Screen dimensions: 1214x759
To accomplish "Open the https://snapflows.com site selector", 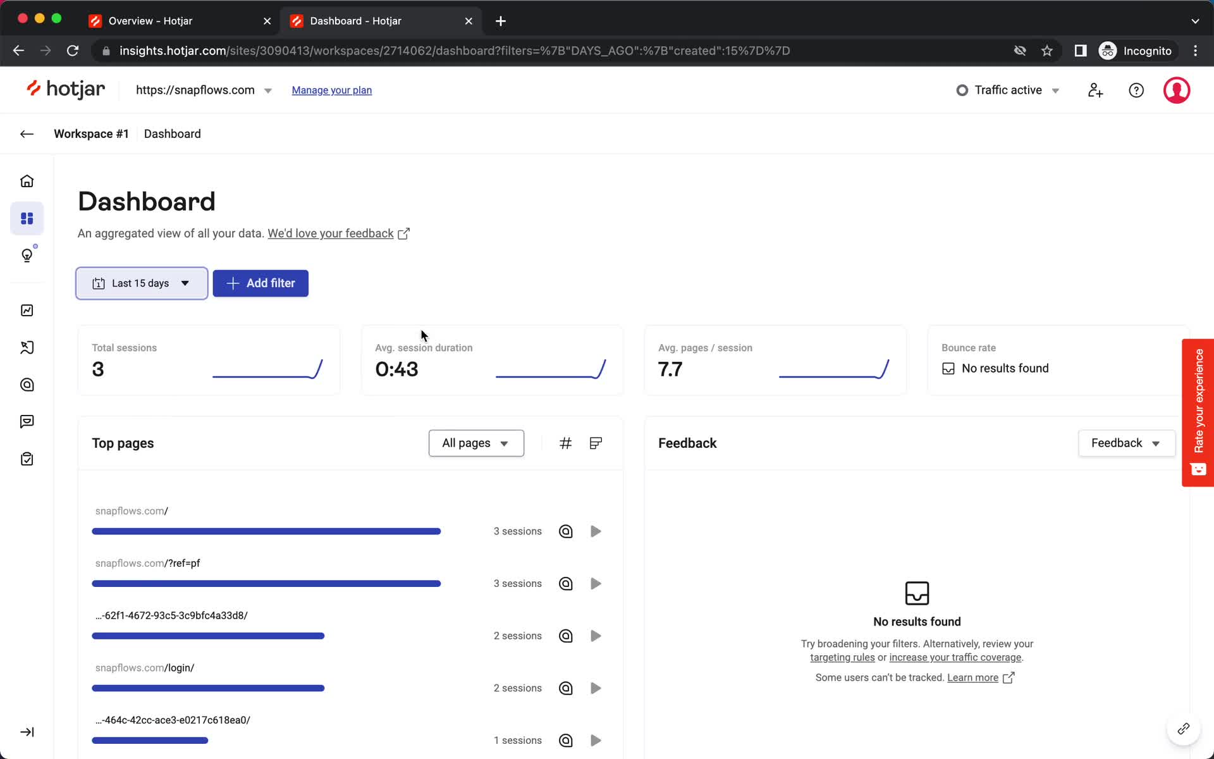I will (204, 90).
